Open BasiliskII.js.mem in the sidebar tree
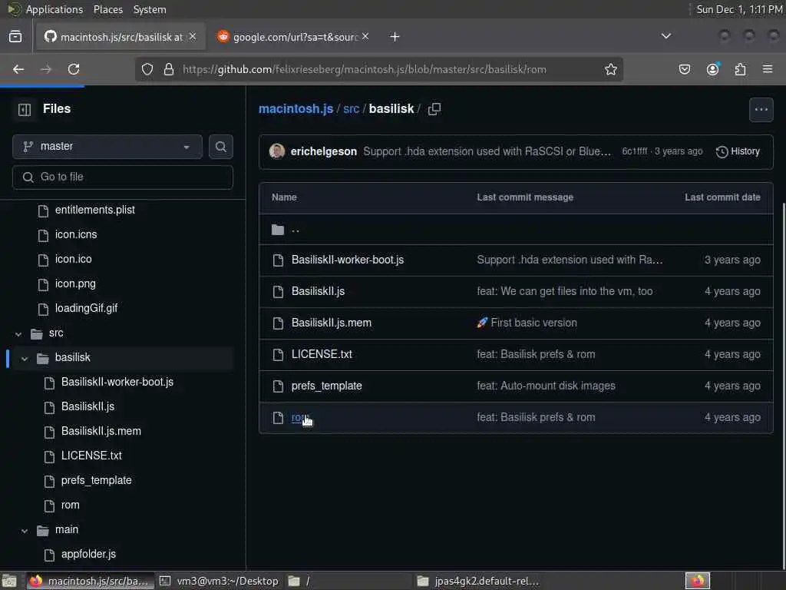The width and height of the screenshot is (786, 590). [x=101, y=431]
